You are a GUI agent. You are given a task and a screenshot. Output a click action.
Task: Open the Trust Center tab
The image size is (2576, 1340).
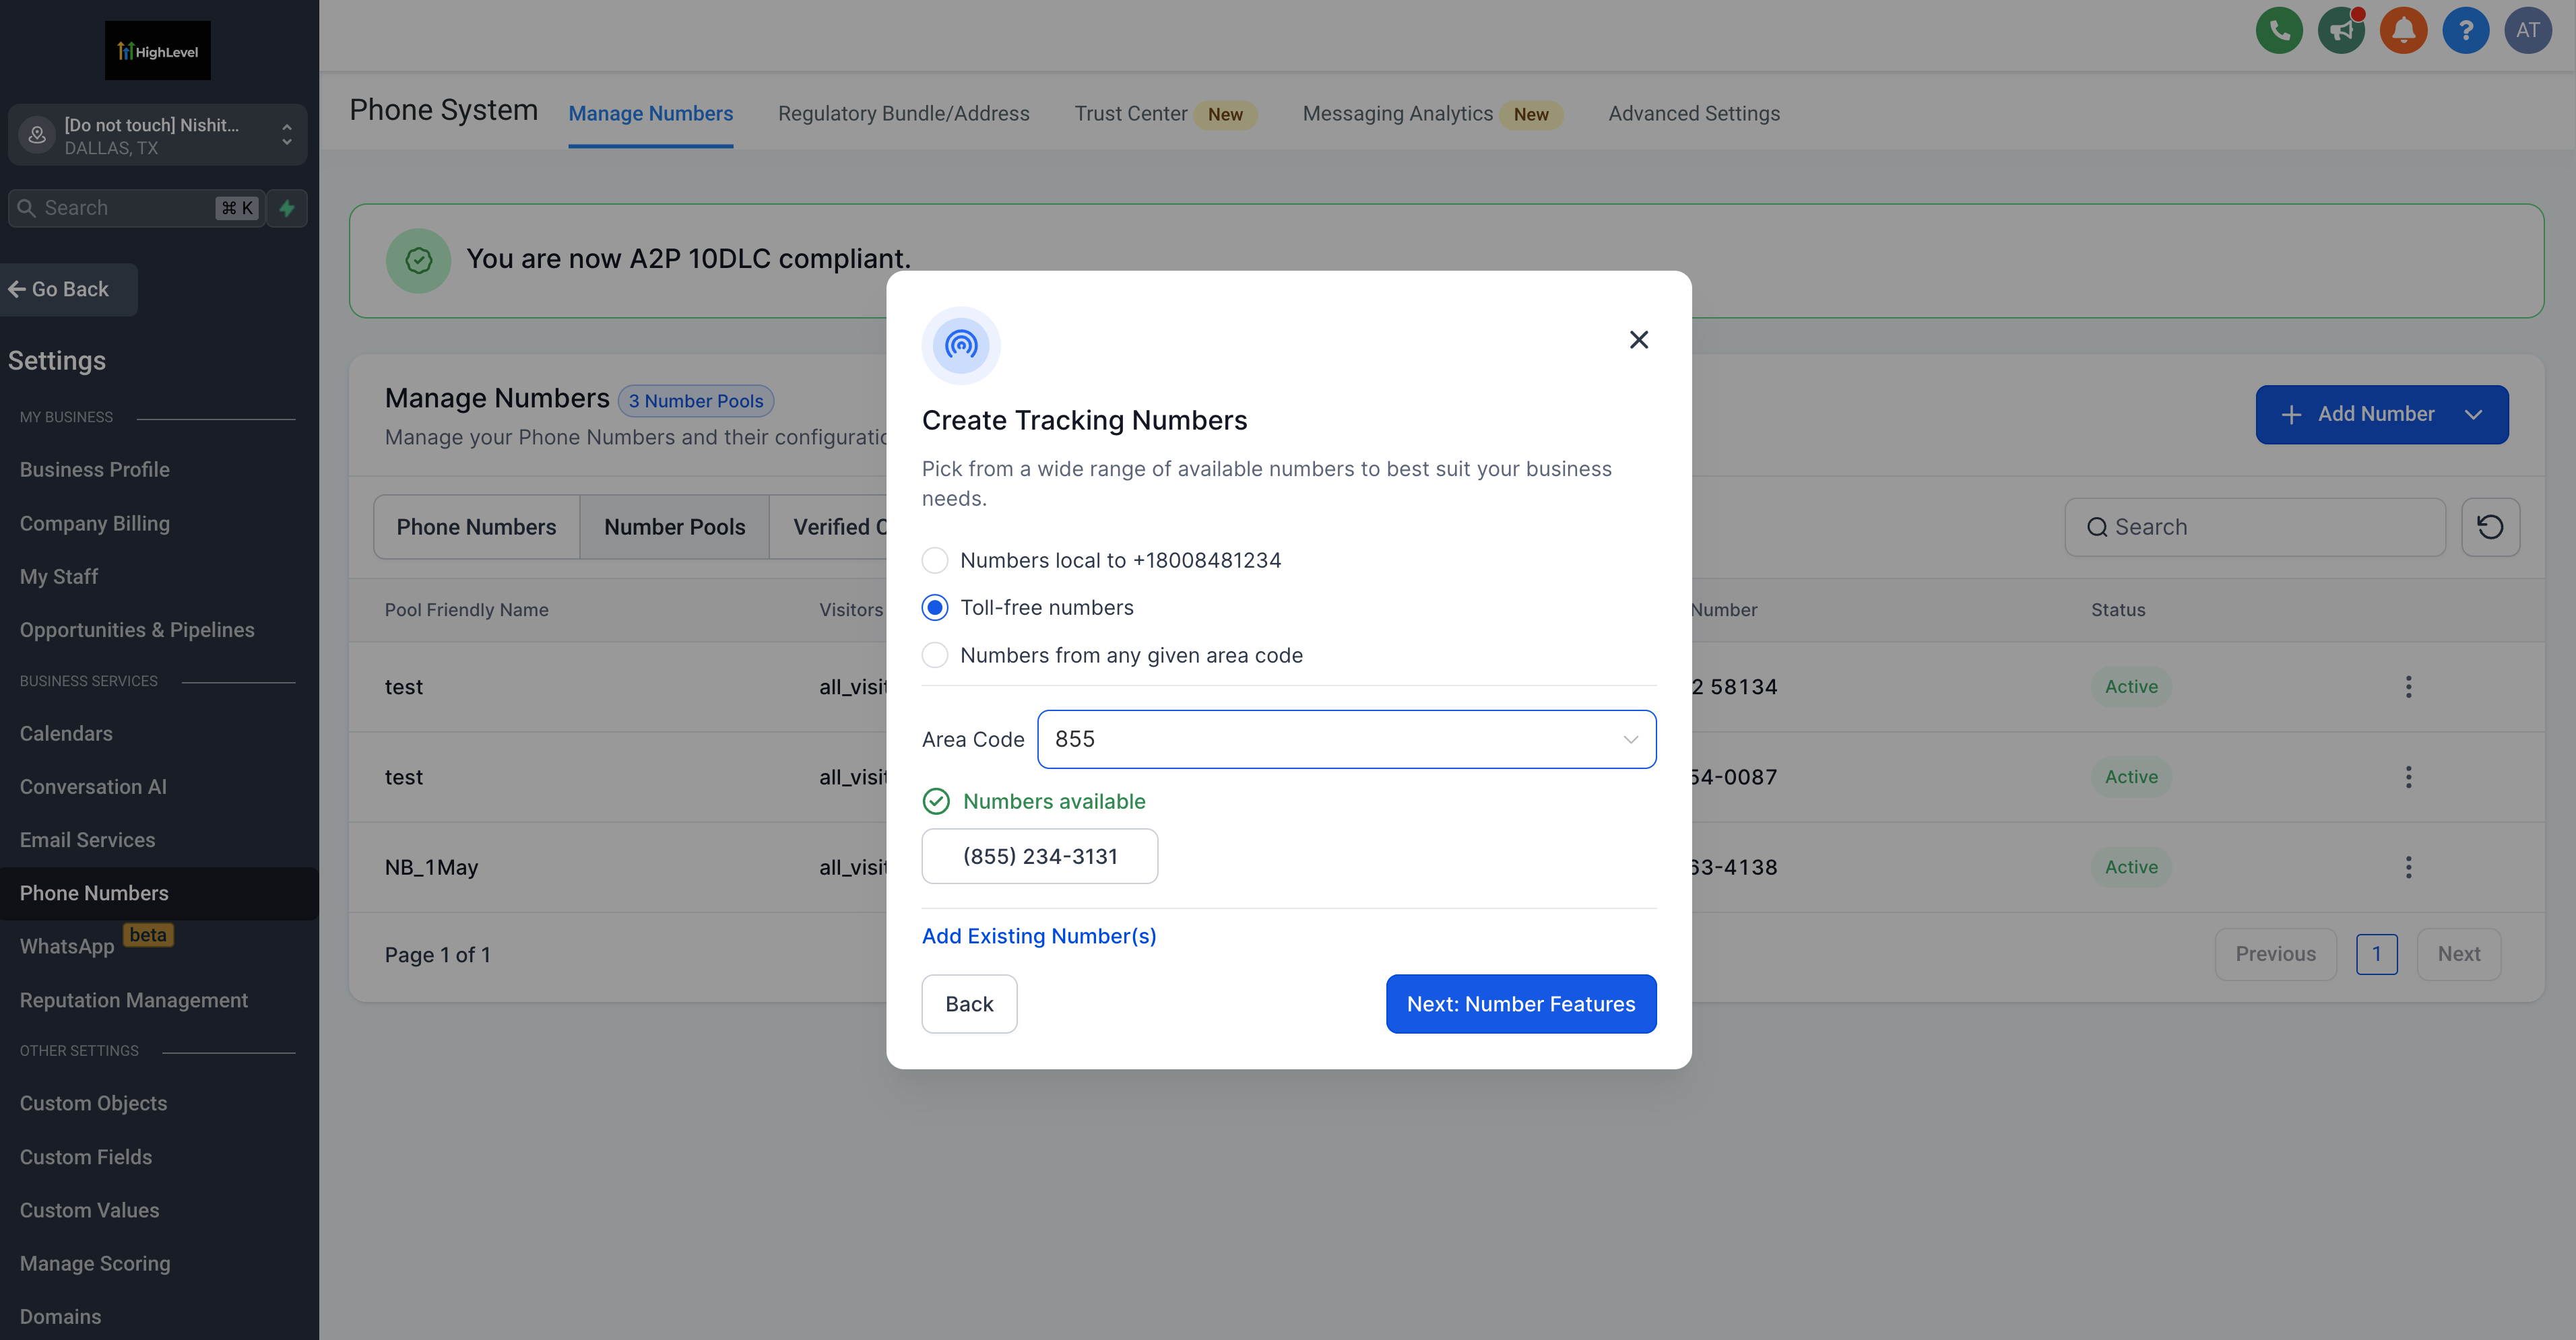click(1131, 114)
